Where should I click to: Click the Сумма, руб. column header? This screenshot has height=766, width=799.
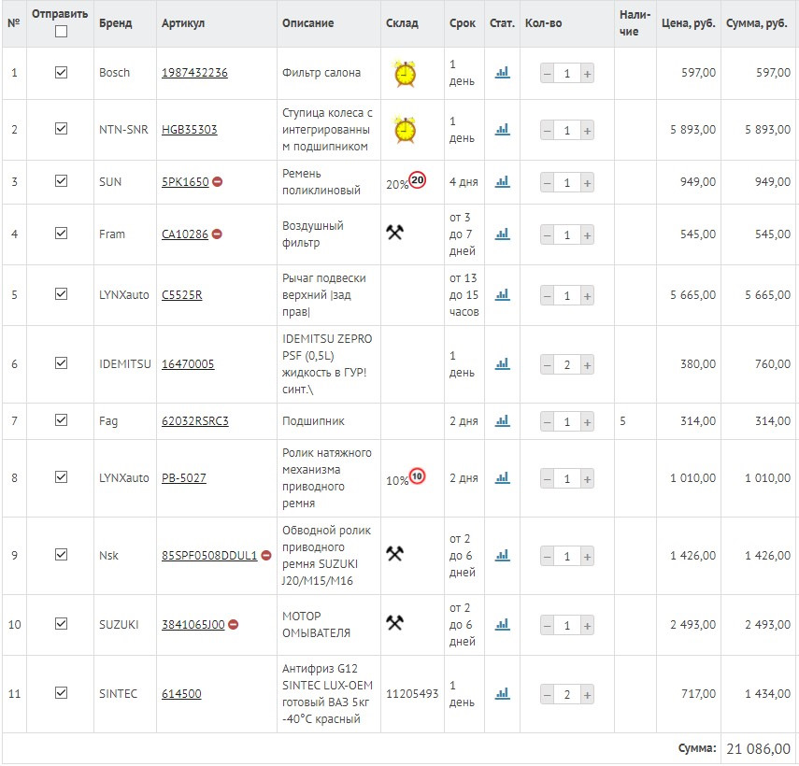coord(757,23)
